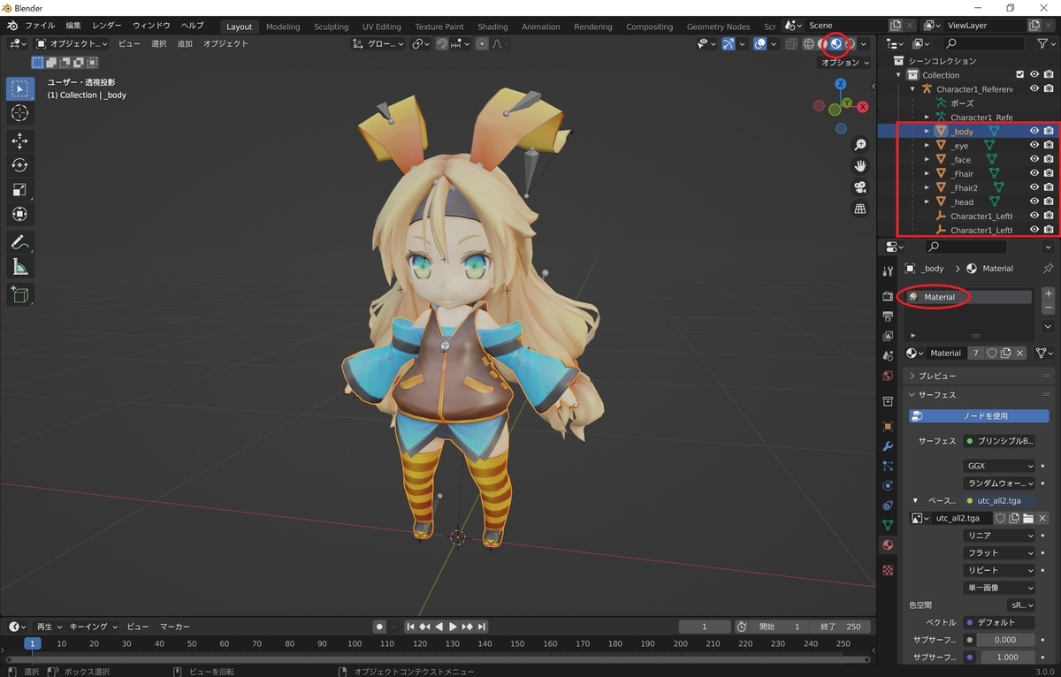Click the hand pan view icon

[859, 166]
